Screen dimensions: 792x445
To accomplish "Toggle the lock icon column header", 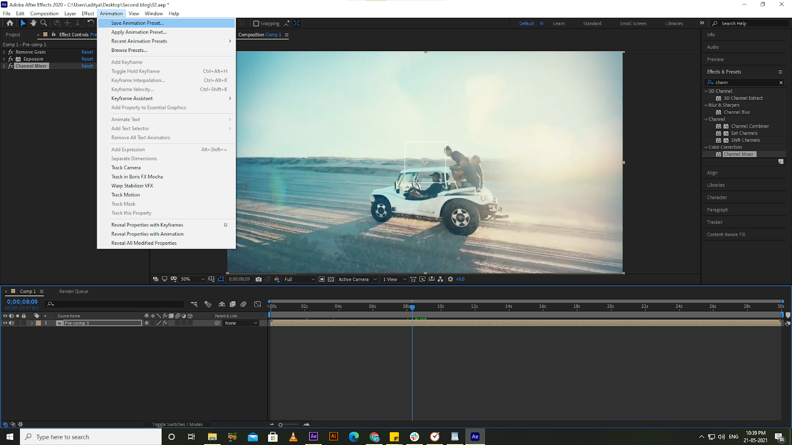I will click(x=24, y=315).
